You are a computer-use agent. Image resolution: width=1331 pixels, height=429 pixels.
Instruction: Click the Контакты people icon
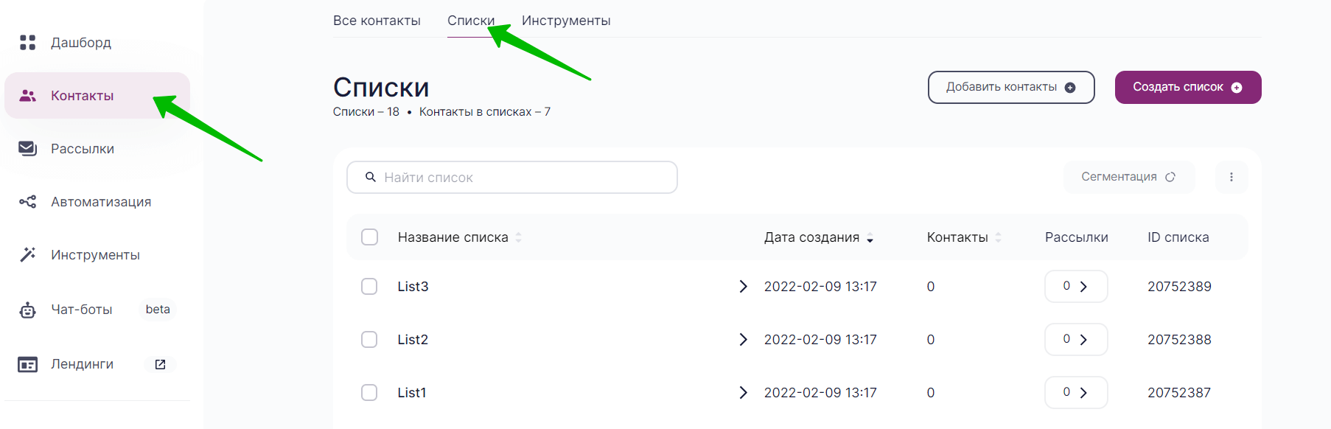tap(27, 96)
